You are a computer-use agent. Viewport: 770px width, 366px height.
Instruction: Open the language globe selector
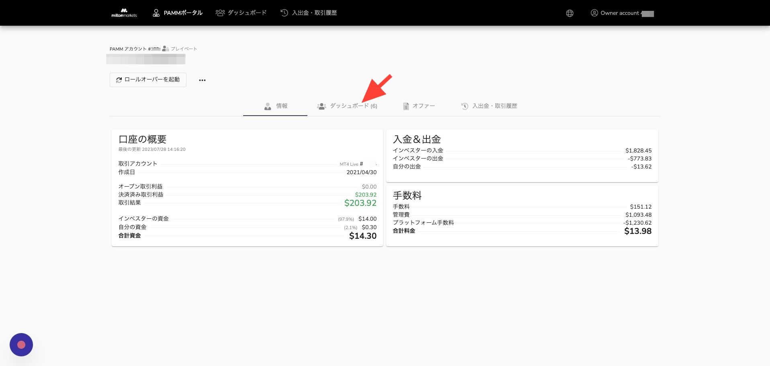click(x=569, y=13)
